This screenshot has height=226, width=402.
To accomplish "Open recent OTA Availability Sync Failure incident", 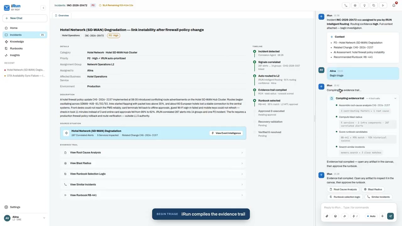I will pyautogui.click(x=25, y=76).
